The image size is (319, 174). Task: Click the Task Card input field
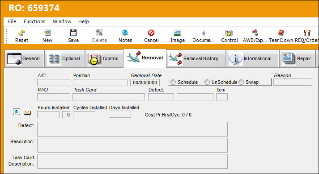pyautogui.click(x=109, y=97)
